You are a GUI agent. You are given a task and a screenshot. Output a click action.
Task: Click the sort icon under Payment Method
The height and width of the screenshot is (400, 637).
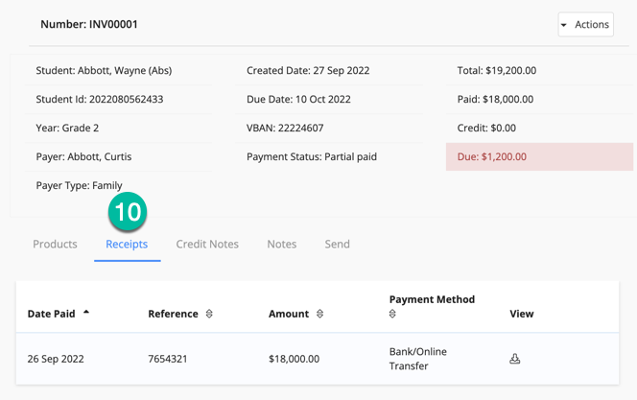(392, 314)
